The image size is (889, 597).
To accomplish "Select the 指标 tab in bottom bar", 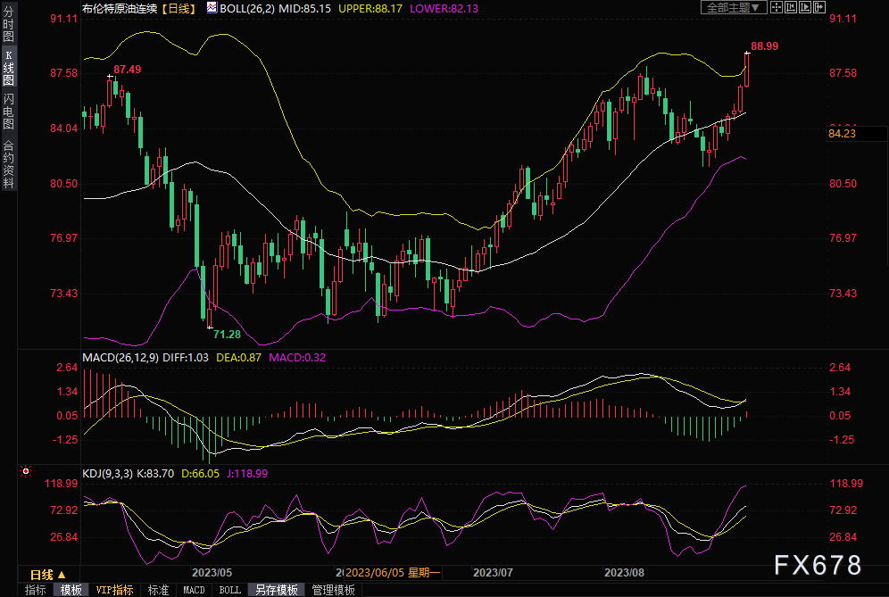I will (x=36, y=590).
